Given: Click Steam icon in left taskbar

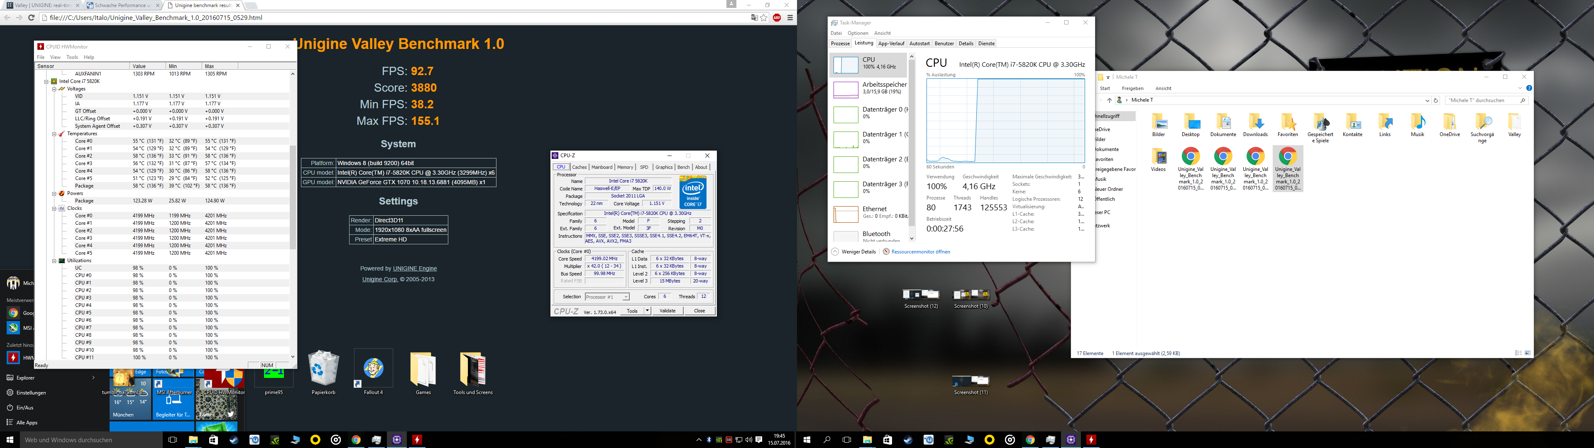Looking at the screenshot, I should click(234, 440).
